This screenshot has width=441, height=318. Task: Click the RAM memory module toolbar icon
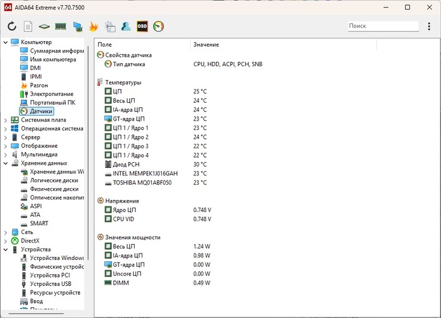pyautogui.click(x=61, y=26)
